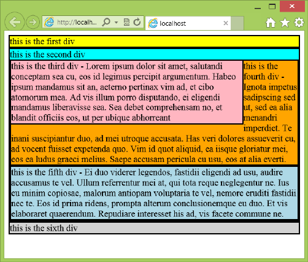Toggle the Compatibility View icon
This screenshot has height=262, width=308.
[126, 22]
